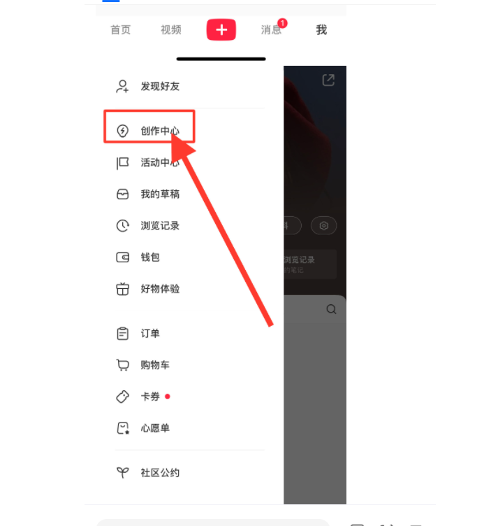491x526 pixels.
Task: Open 我的草稿 drafts
Action: point(148,194)
